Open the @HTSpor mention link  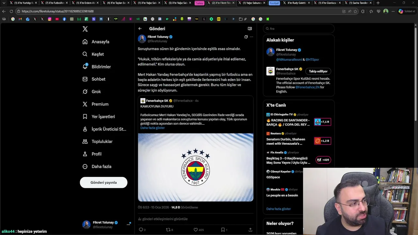coord(312,60)
